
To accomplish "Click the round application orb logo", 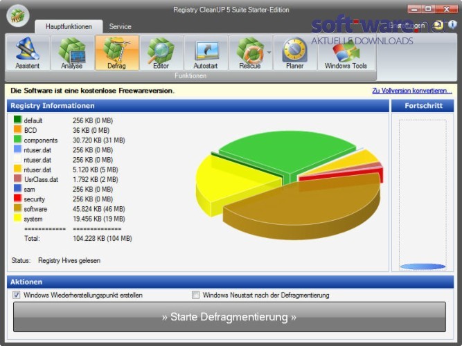I will coord(18,15).
